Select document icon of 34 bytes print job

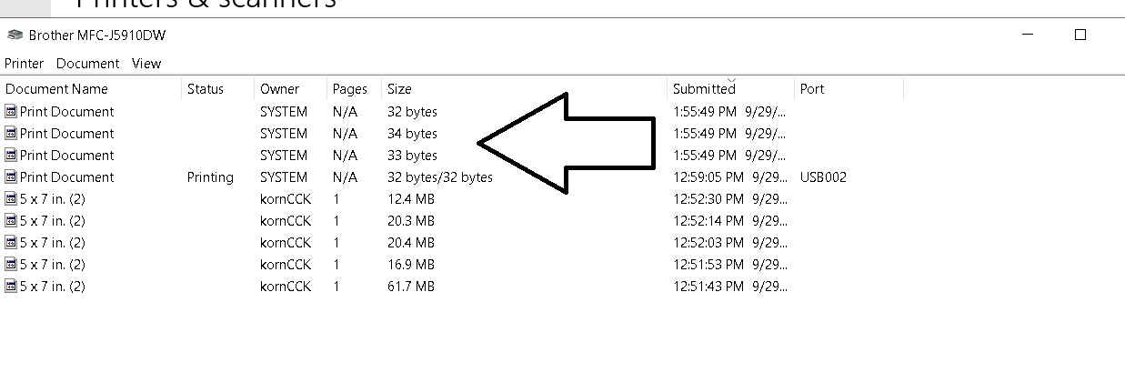pos(11,134)
